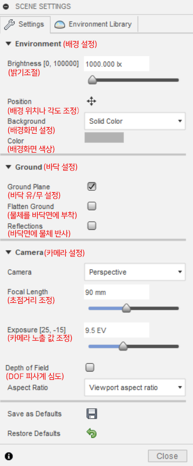Click the Close button
This screenshot has width=193, height=466.
pos(167,456)
